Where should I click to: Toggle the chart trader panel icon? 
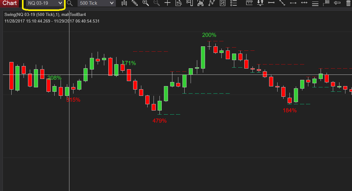[189, 3]
